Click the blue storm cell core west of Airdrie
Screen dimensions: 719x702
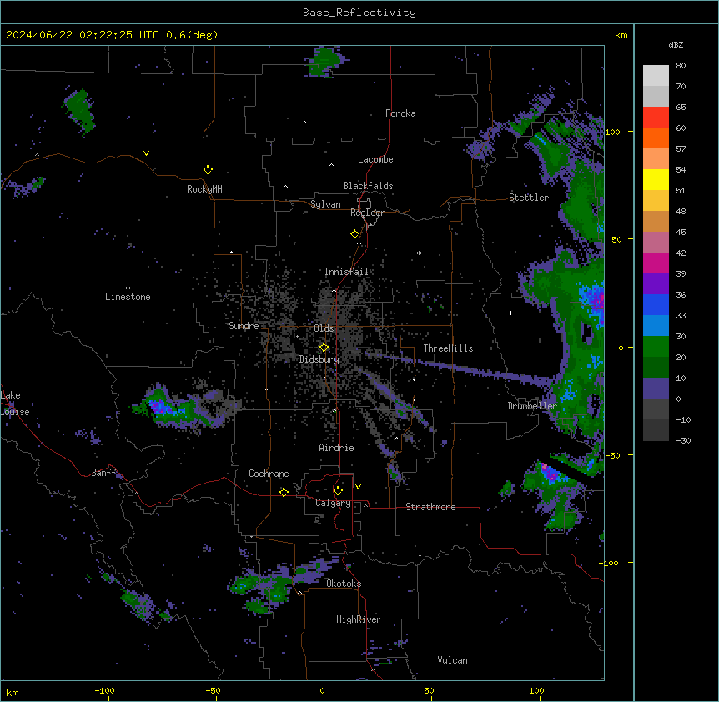click(x=160, y=407)
